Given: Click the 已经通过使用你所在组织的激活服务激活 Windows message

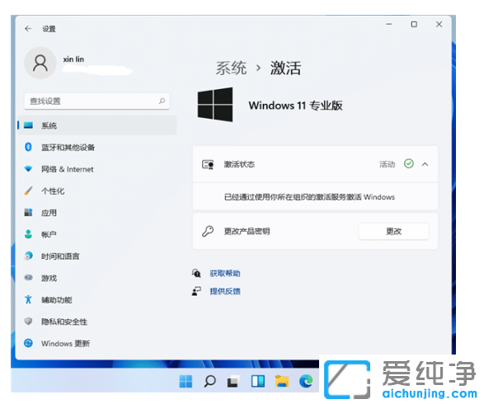Looking at the screenshot, I should click(x=309, y=197).
